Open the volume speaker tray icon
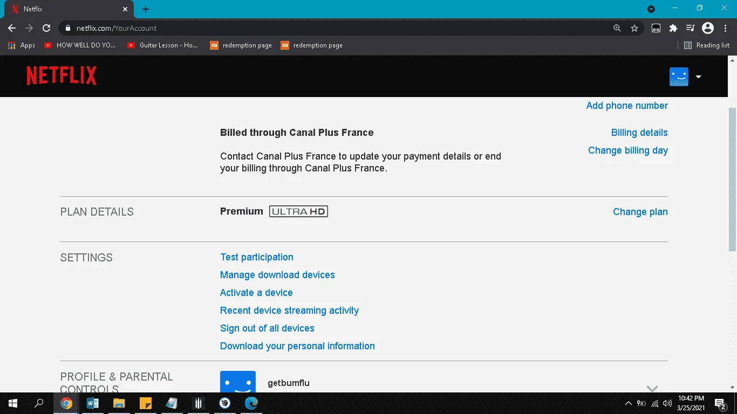Viewport: 737px width, 414px height. pos(668,403)
